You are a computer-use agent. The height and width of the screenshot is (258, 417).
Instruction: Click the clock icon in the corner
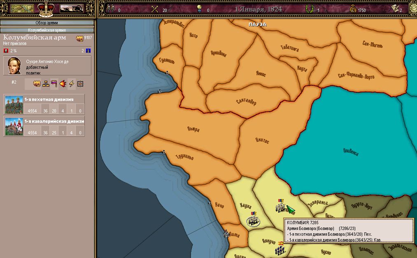tap(414, 9)
